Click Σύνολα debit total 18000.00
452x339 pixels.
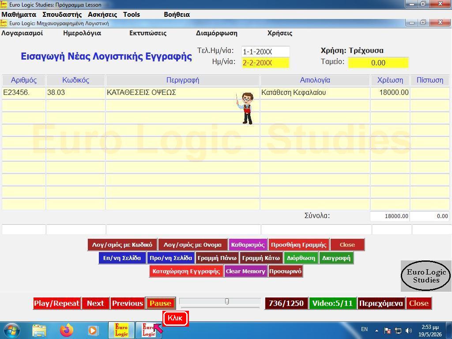pos(390,216)
